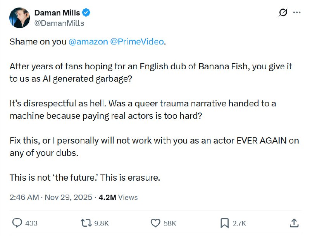Open Daman Mills' profile picture

coord(20,18)
